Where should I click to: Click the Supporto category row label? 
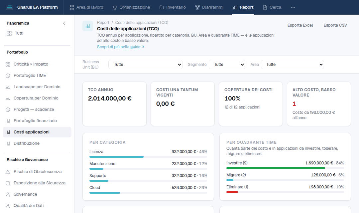(x=98, y=176)
